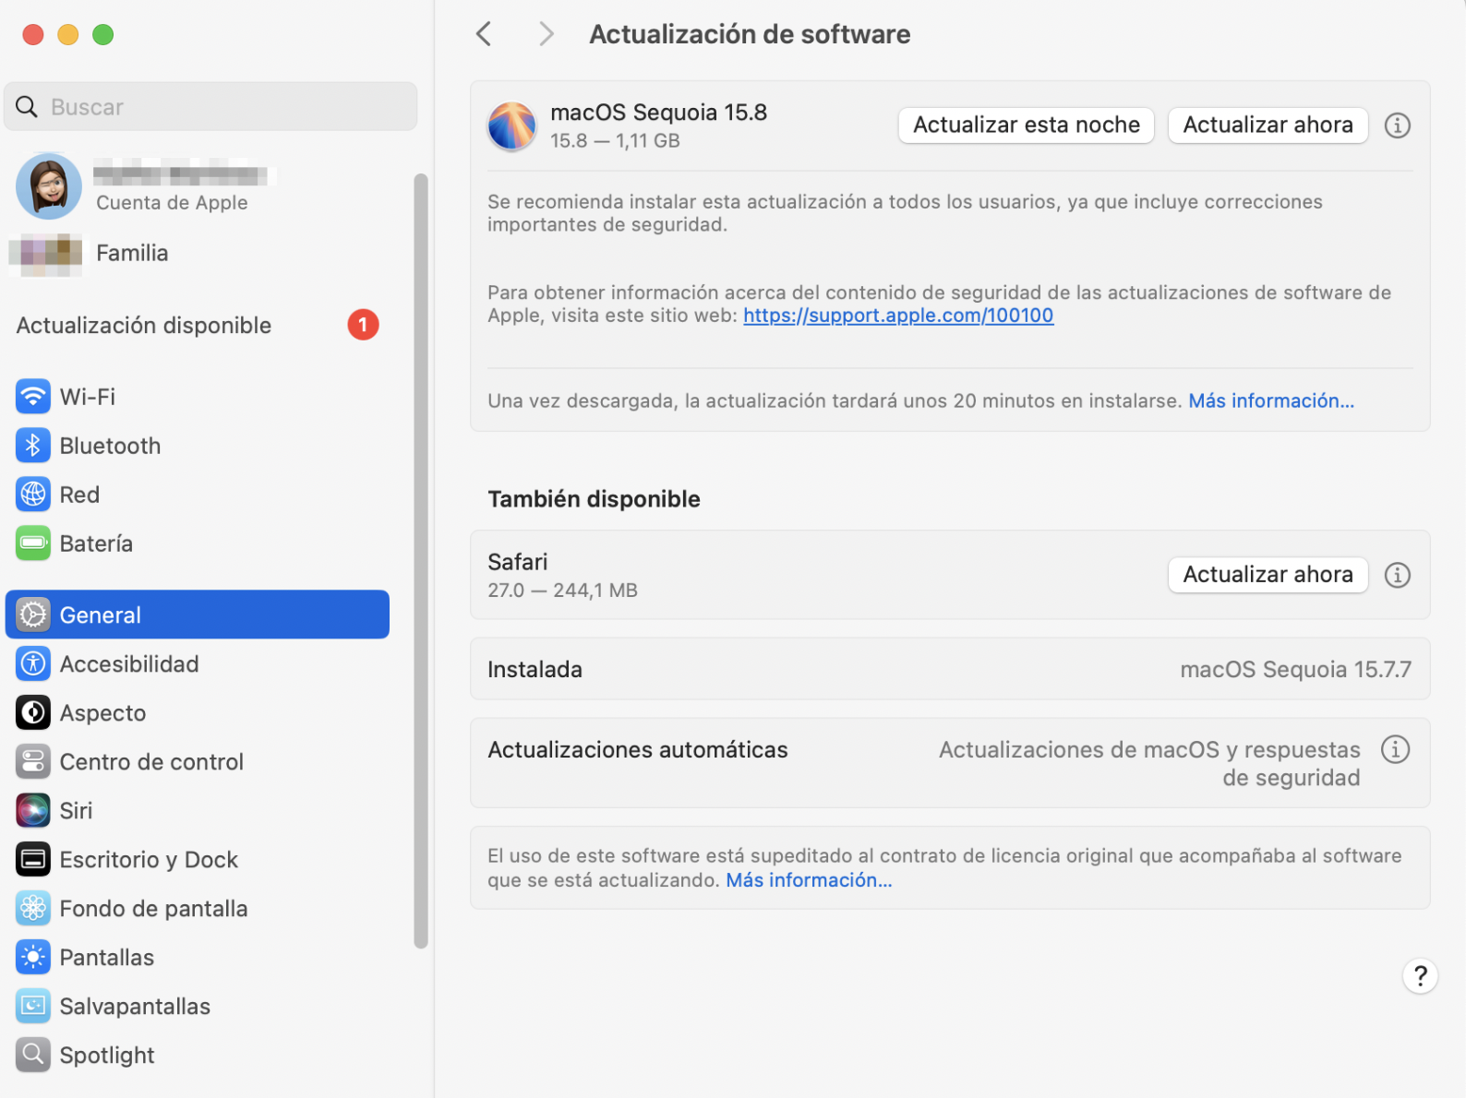Go forward with the right chevron

click(x=547, y=34)
